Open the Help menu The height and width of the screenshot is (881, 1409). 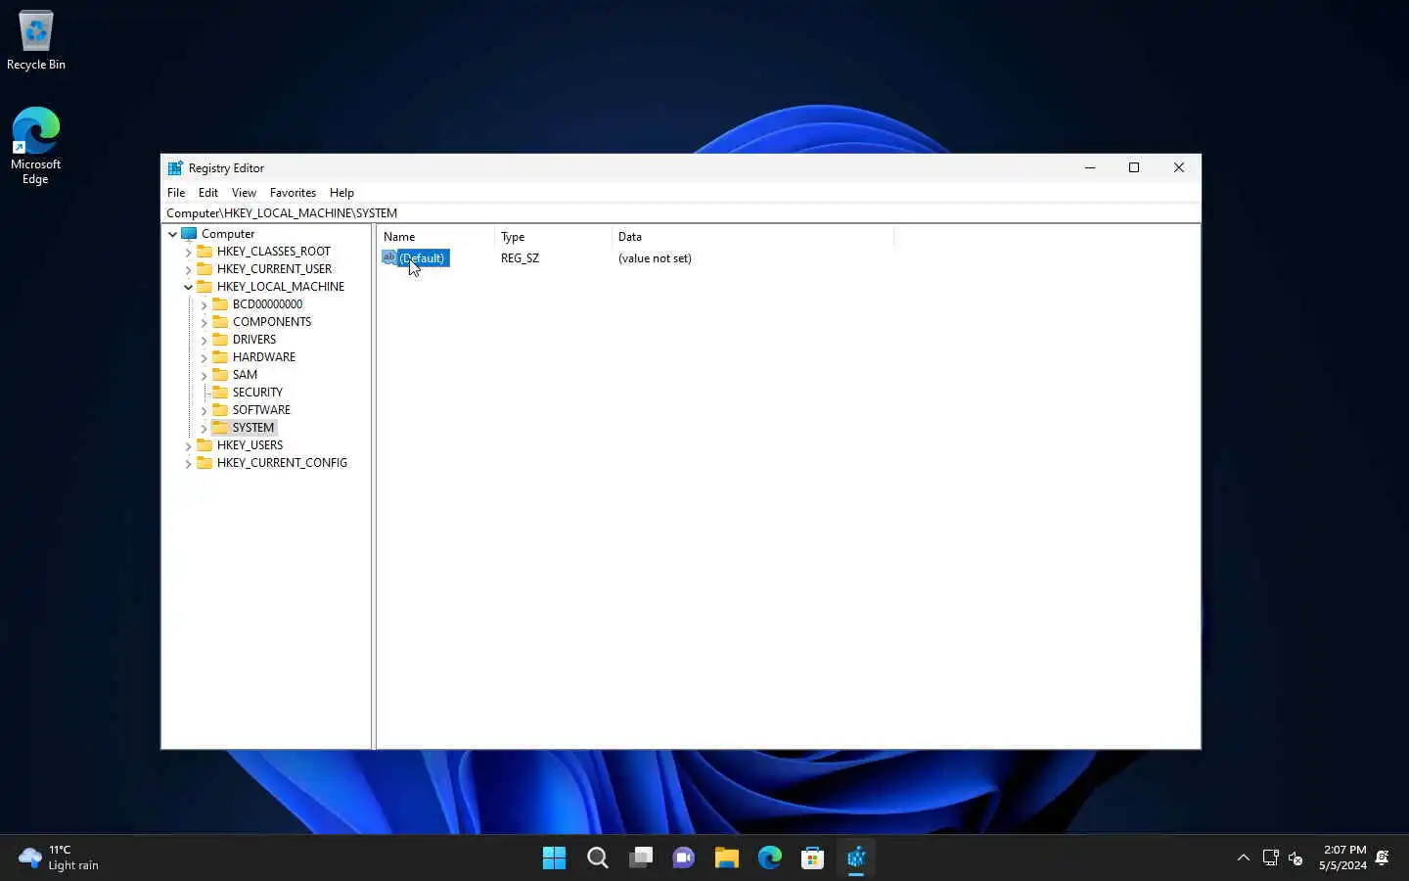(x=341, y=193)
